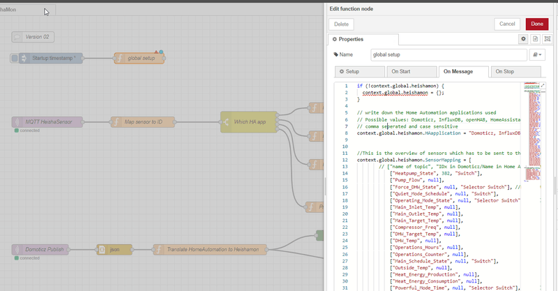
Task: Open node properties gear icon
Action: tap(524, 40)
